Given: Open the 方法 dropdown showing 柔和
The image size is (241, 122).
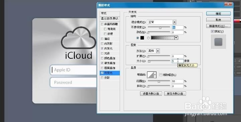Looking at the screenshot, I should point(153,51).
